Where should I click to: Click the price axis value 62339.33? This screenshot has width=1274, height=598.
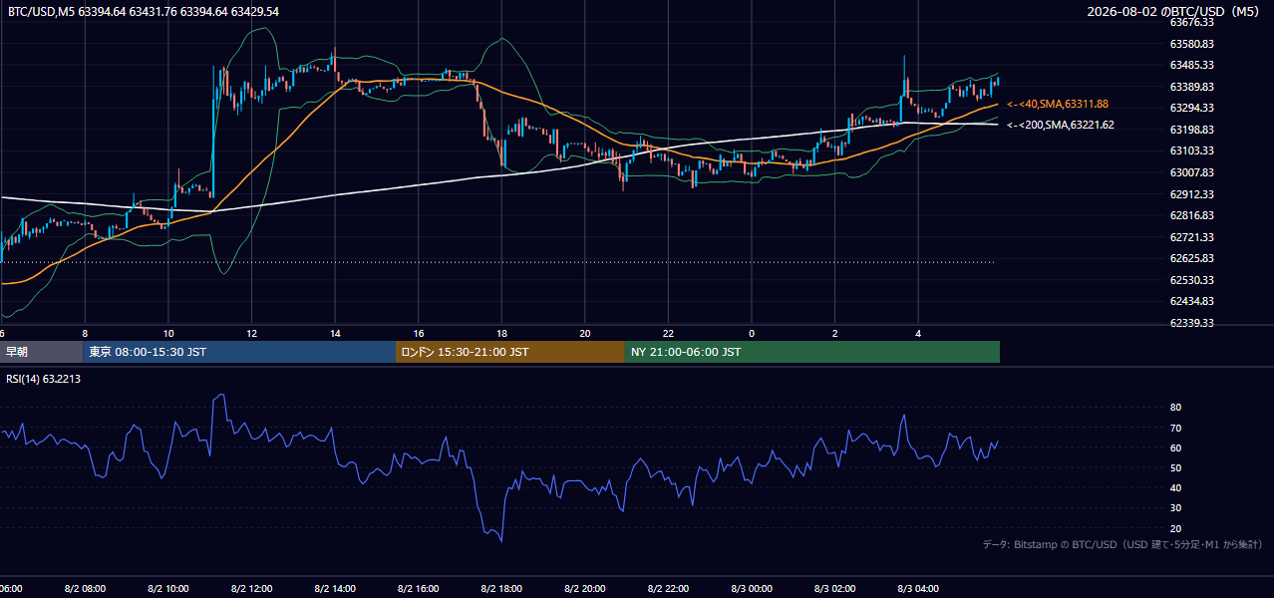point(1191,323)
